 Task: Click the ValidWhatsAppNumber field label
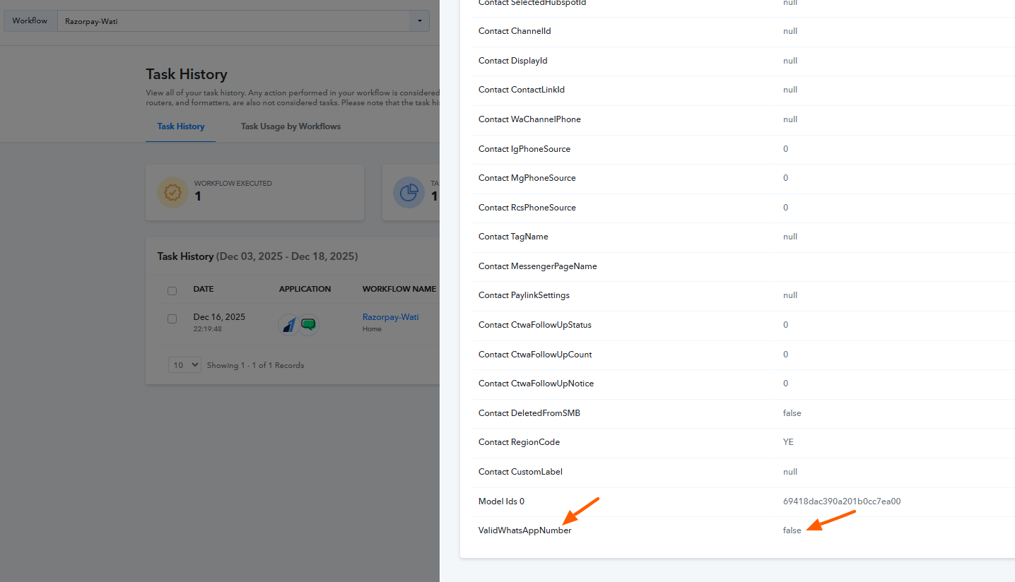[524, 530]
